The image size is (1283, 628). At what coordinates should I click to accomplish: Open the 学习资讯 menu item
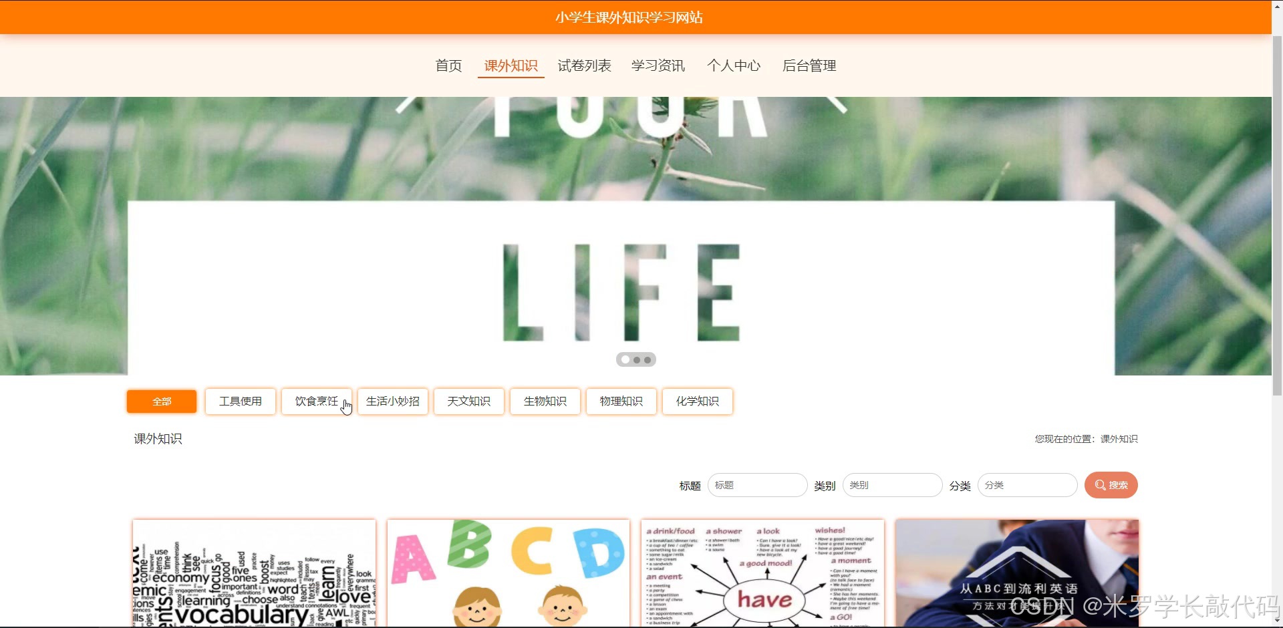click(x=658, y=65)
